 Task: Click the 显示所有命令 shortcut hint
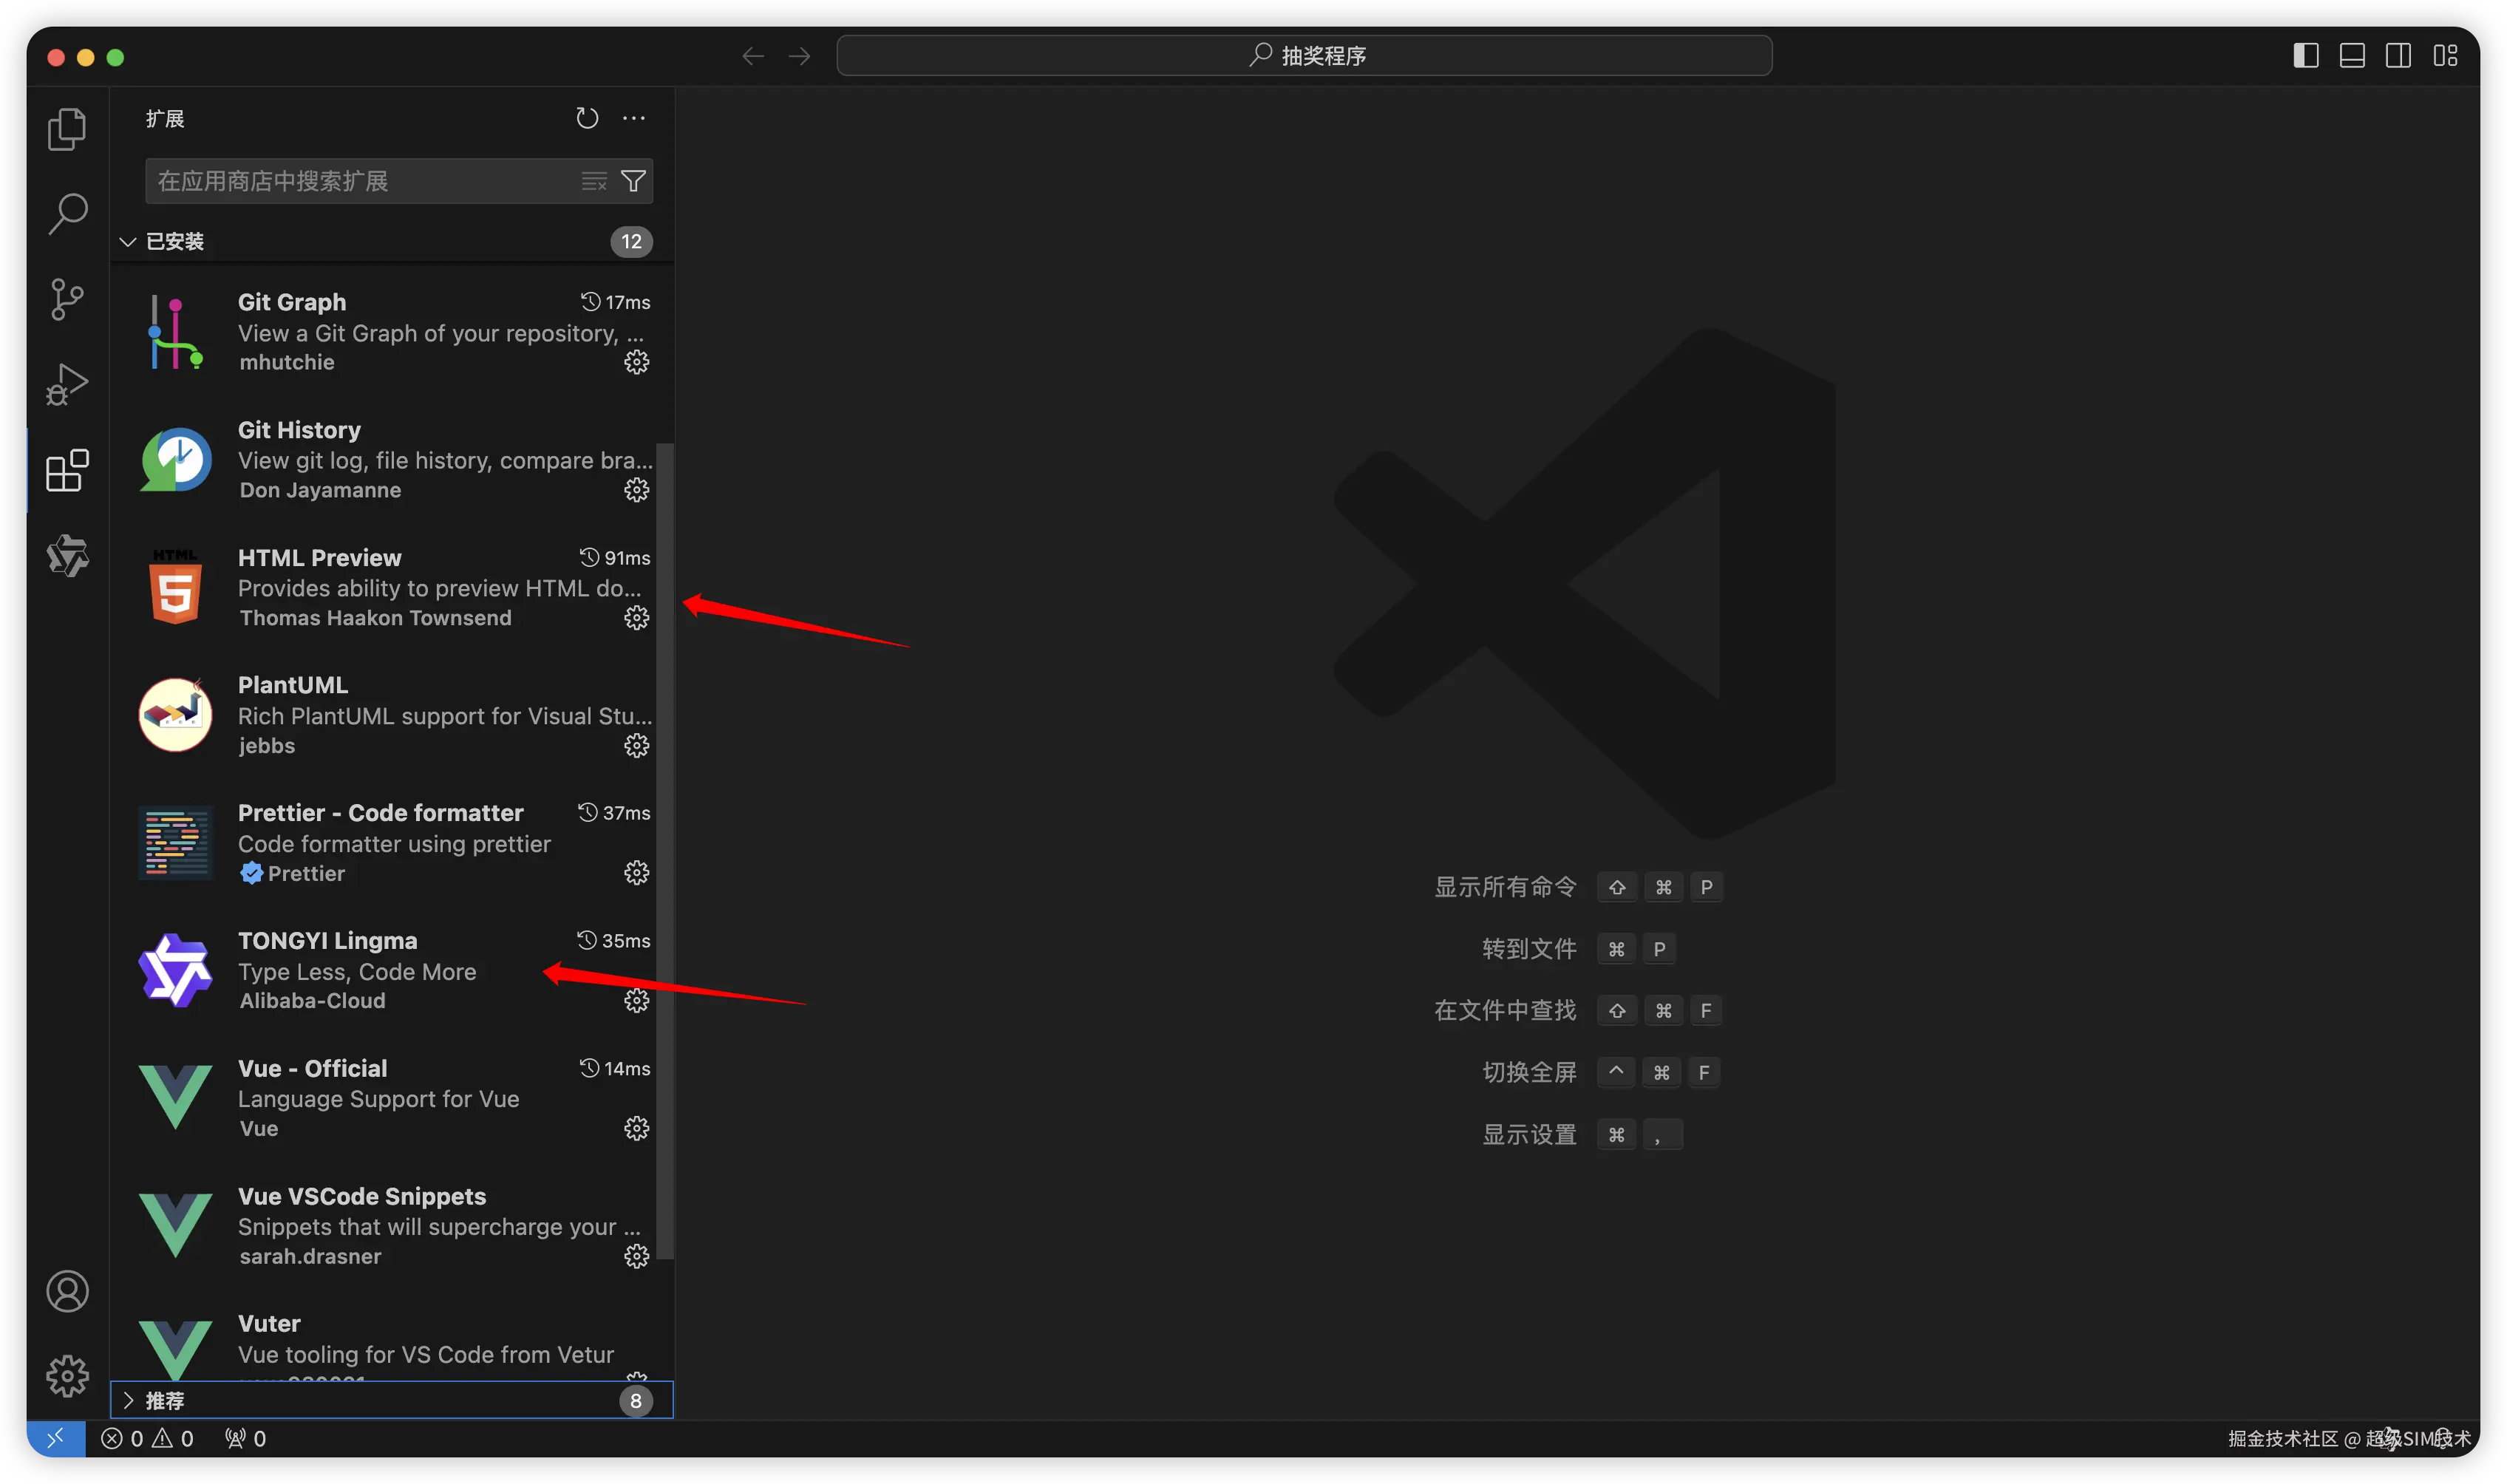pyautogui.click(x=1578, y=887)
